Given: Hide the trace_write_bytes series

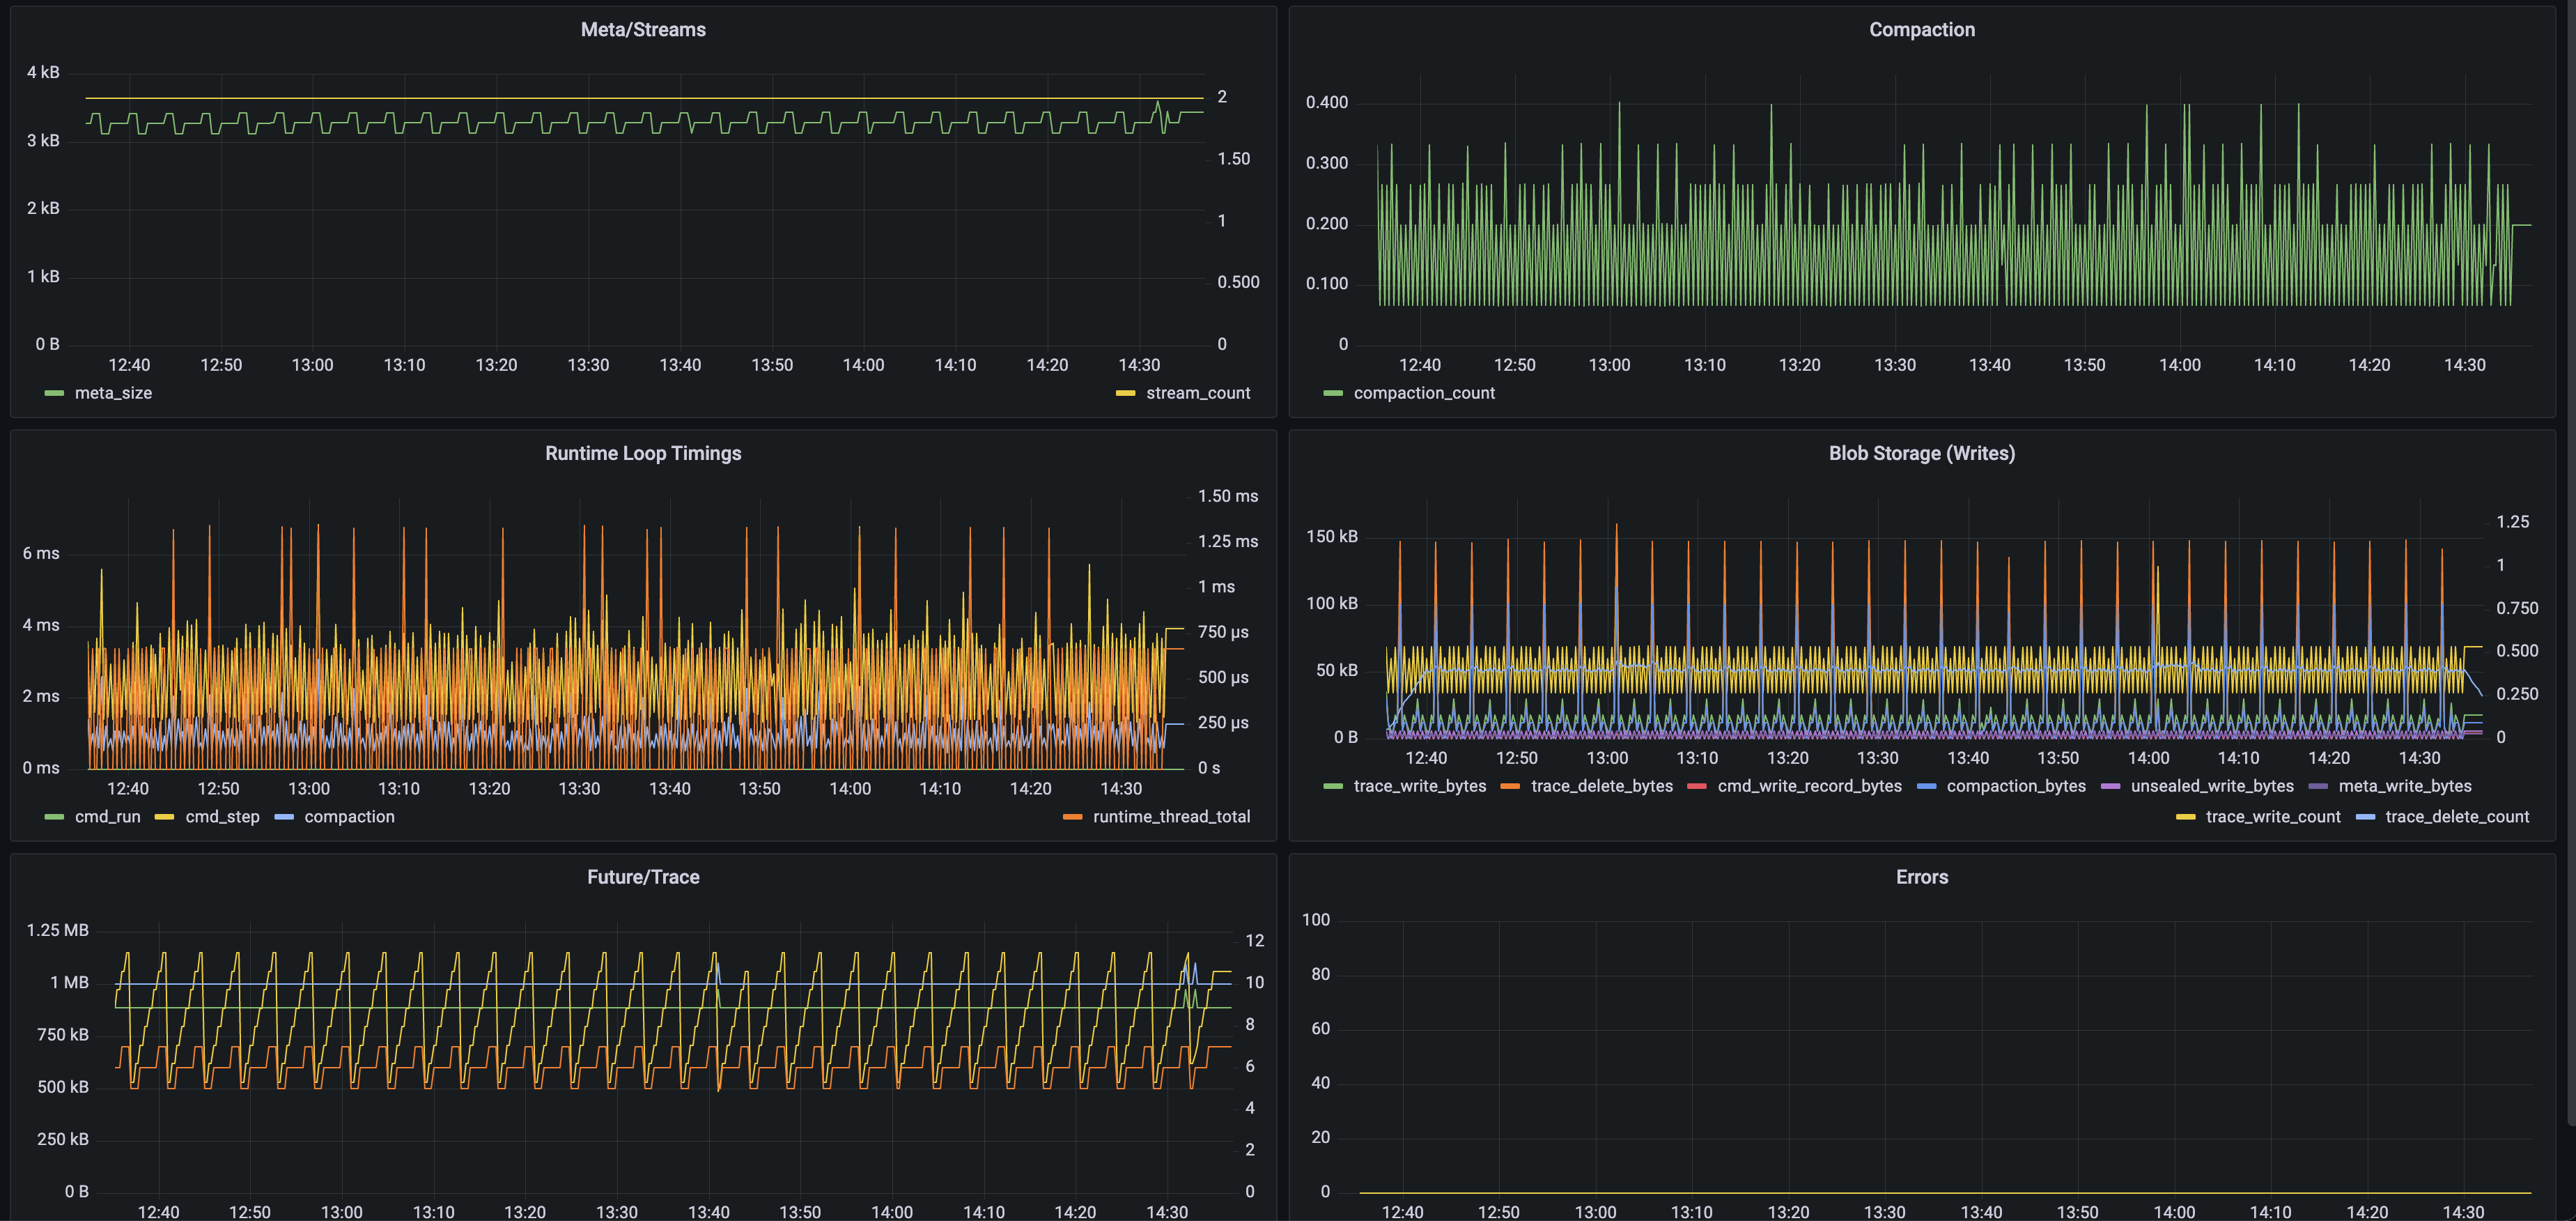Looking at the screenshot, I should [x=1421, y=785].
